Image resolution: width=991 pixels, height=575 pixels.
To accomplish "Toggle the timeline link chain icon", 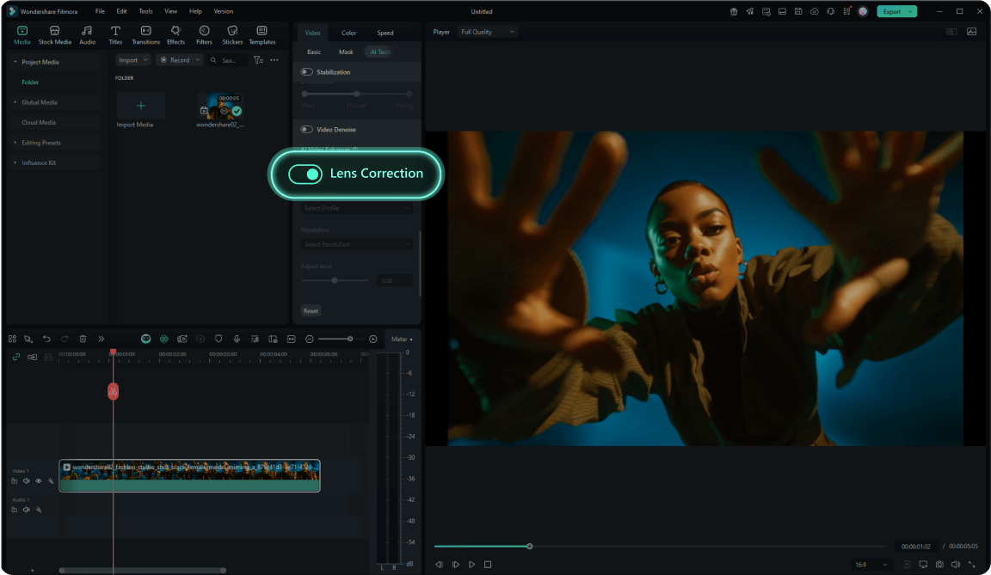I will [x=16, y=358].
